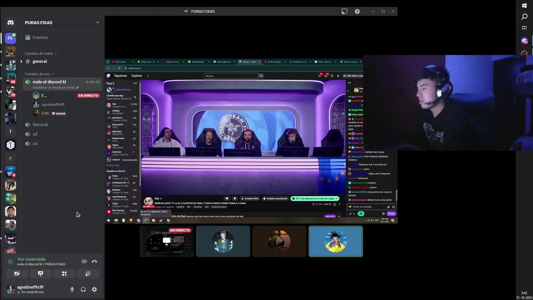Mute the microphone
The image size is (533, 300).
tap(72, 290)
